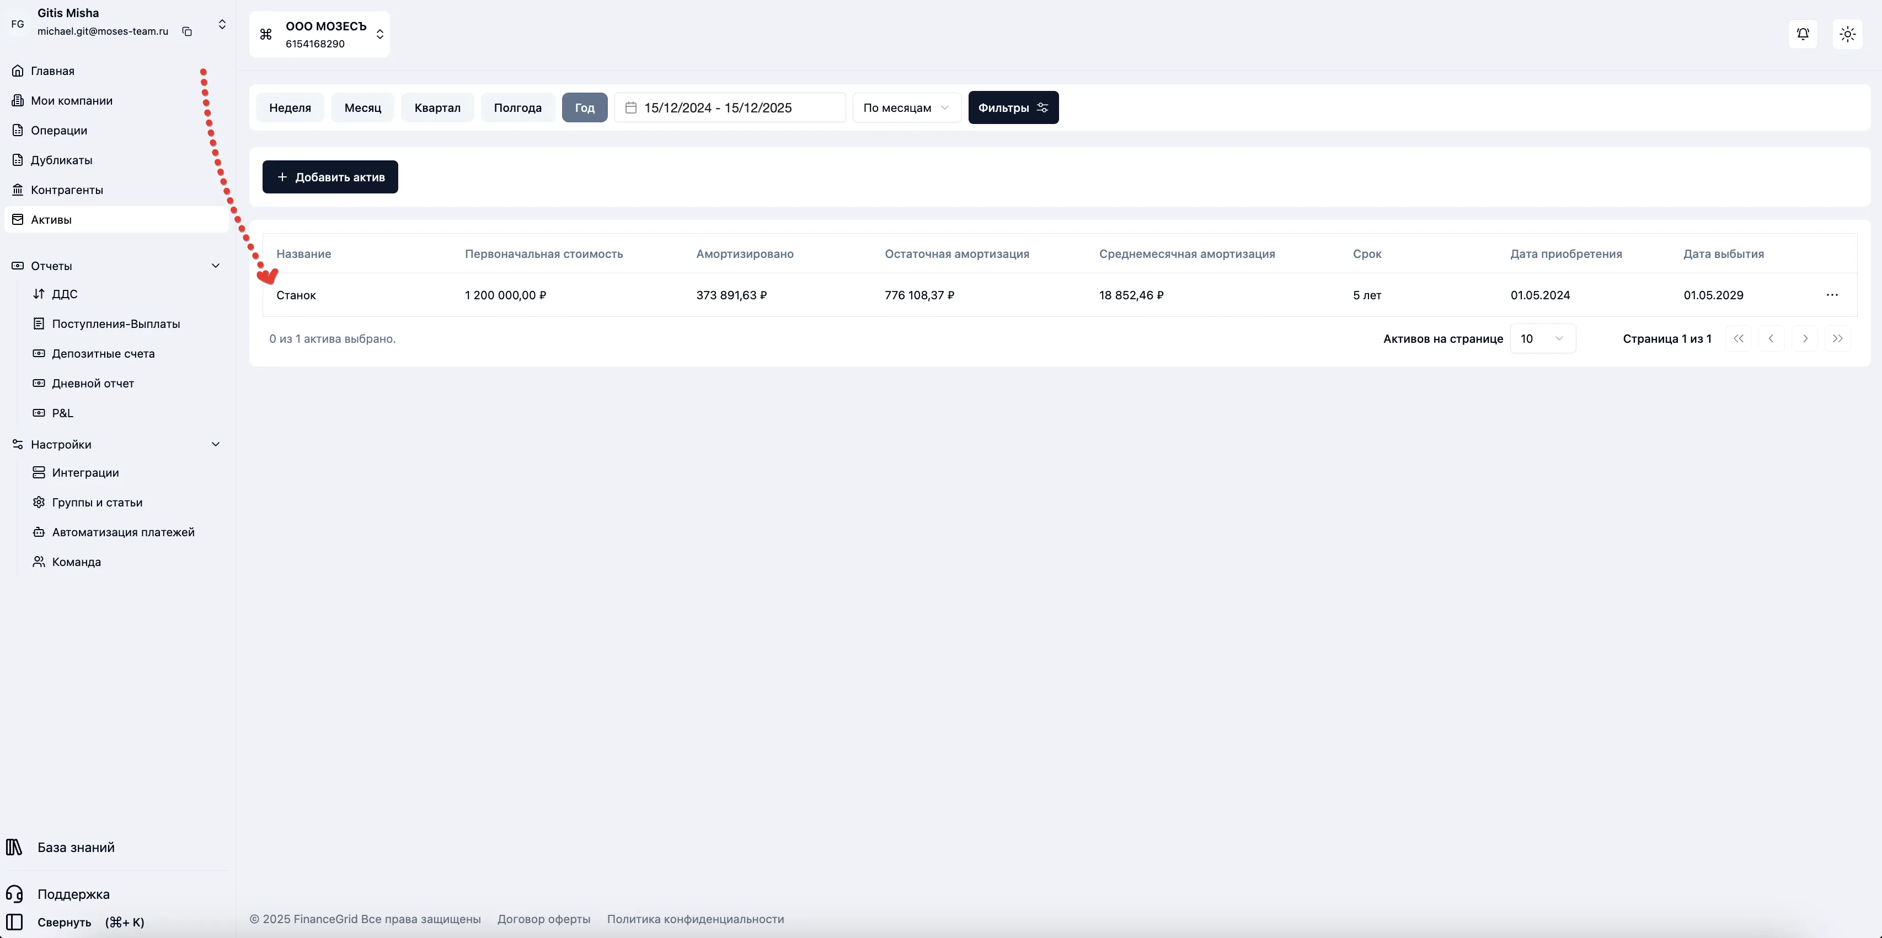Open Договор оферты link

click(x=543, y=919)
